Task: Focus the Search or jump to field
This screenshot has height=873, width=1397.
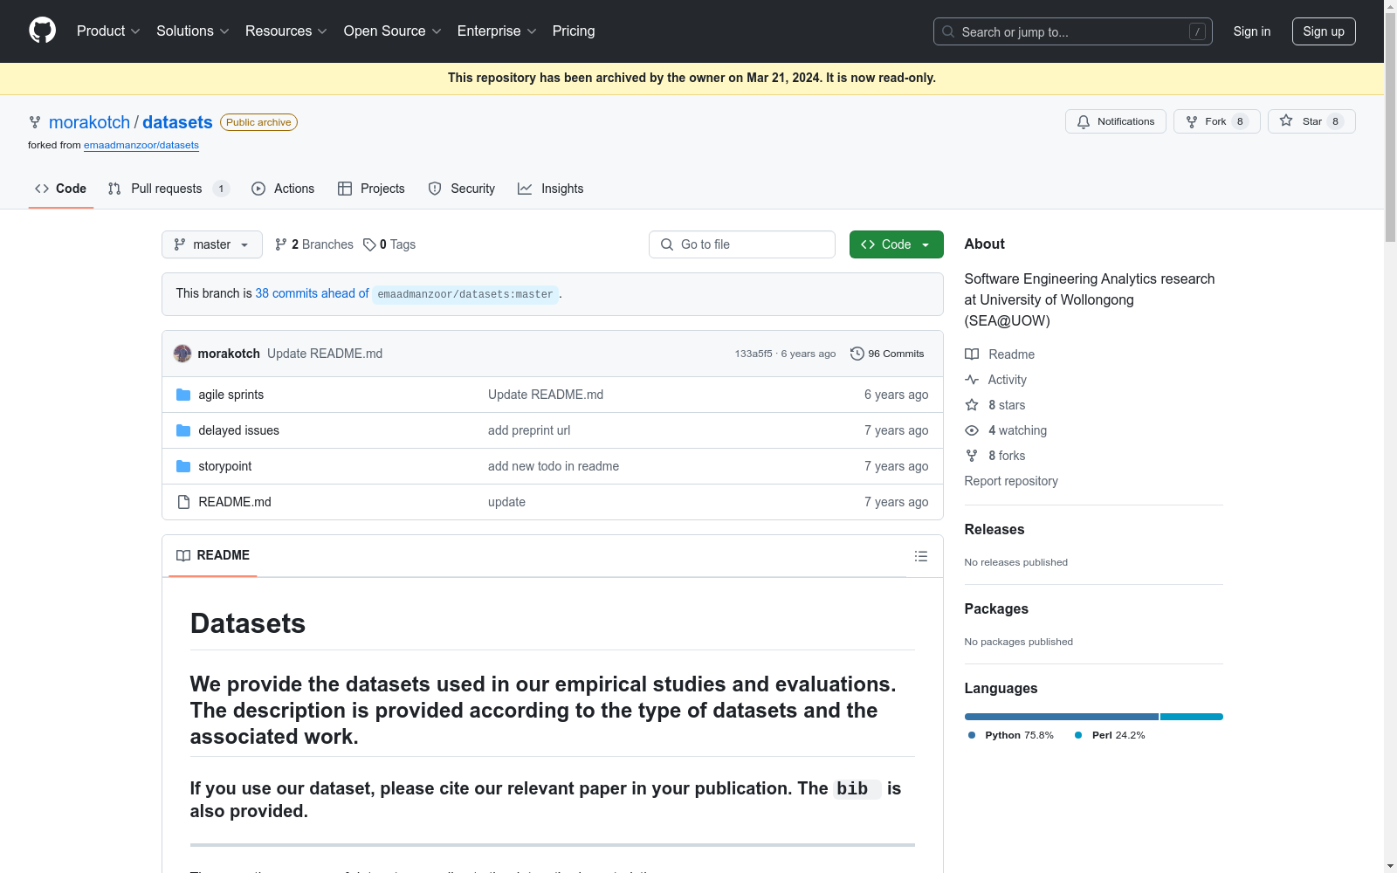Action: click(1072, 31)
